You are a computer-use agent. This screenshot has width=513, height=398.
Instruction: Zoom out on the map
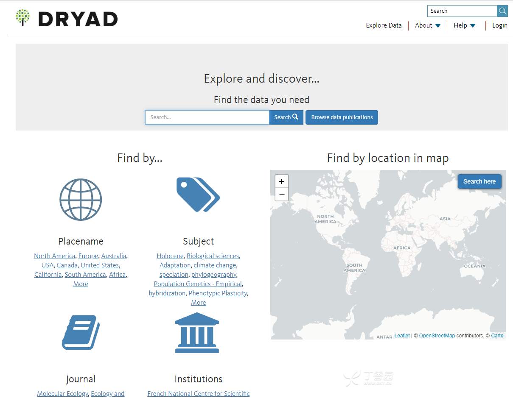[x=281, y=194]
